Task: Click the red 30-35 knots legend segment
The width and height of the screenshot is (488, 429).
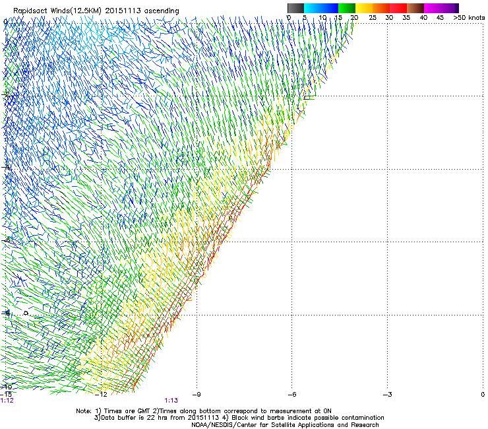Action: [x=398, y=8]
